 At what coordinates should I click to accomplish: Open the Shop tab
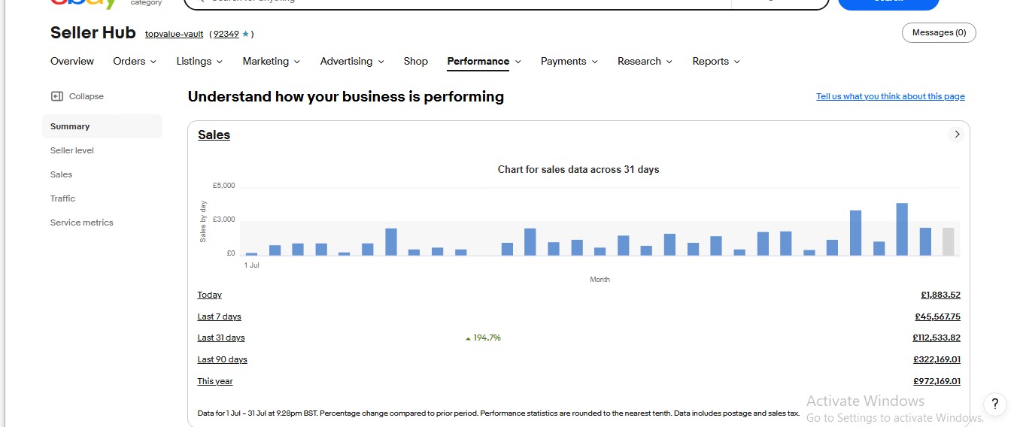click(x=415, y=62)
